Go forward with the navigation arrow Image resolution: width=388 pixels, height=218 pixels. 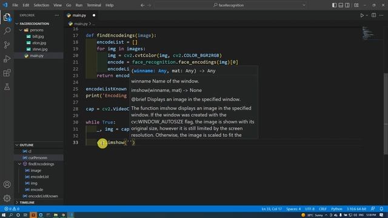coord(149,5)
